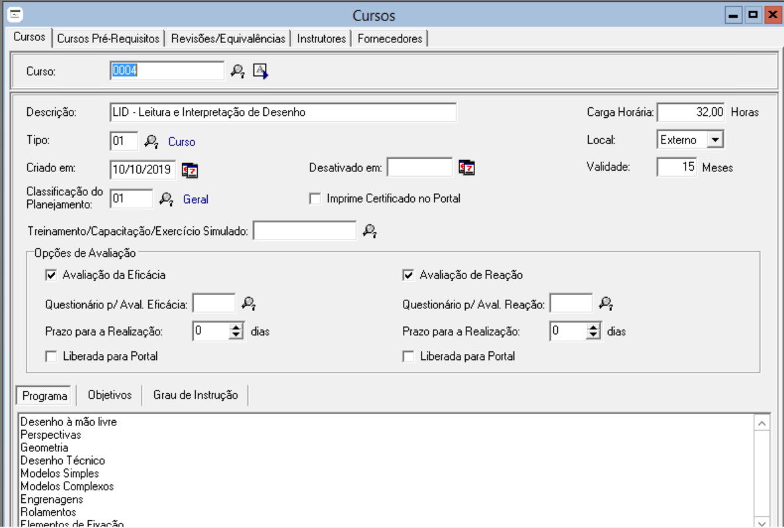Switch to Cursos Pré-Requisitos tab
The image size is (784, 528).
[109, 39]
